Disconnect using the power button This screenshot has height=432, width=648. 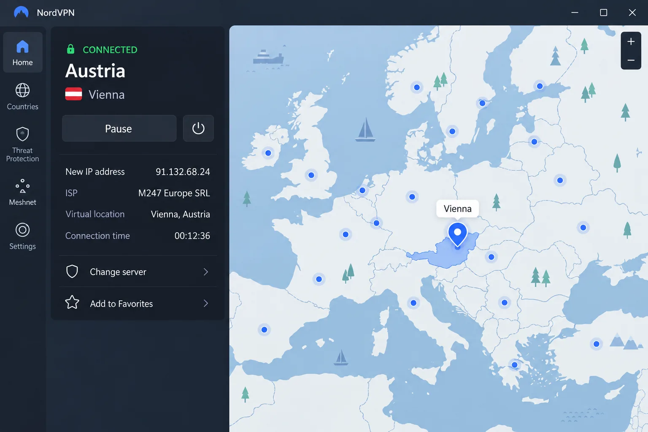198,128
